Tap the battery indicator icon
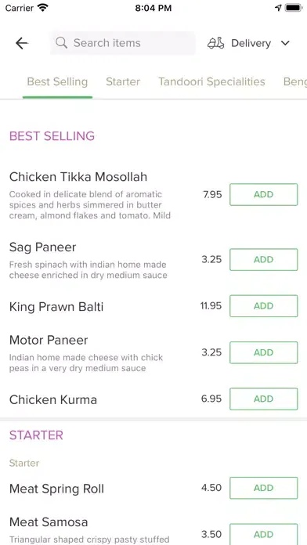 point(294,8)
